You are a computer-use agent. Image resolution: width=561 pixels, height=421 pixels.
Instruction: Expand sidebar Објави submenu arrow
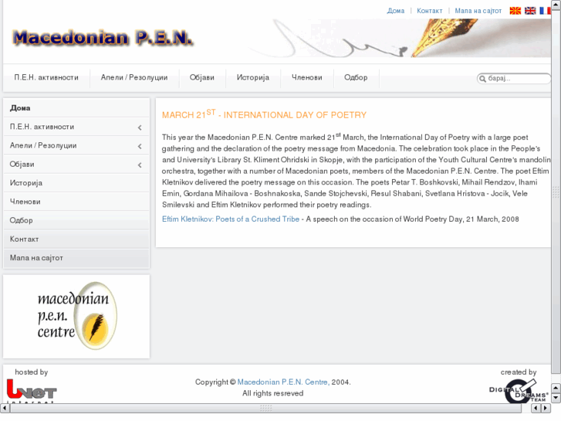(x=140, y=165)
